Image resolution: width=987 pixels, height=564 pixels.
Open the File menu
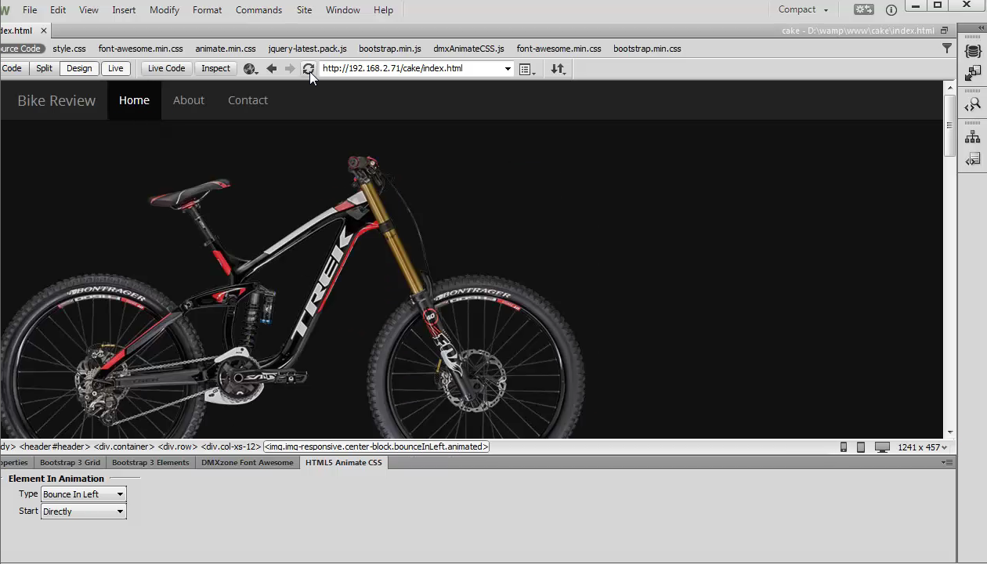[x=30, y=10]
